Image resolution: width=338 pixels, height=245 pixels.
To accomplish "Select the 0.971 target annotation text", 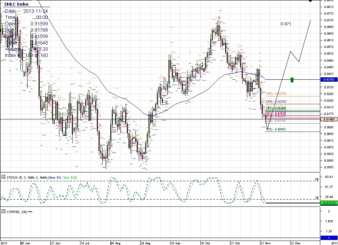I will pos(286,24).
